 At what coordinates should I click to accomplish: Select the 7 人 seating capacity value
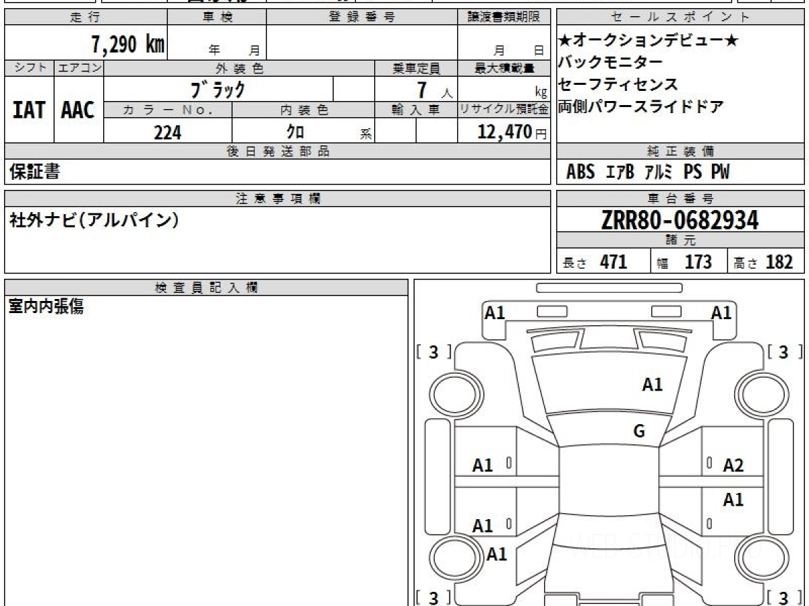(435, 90)
